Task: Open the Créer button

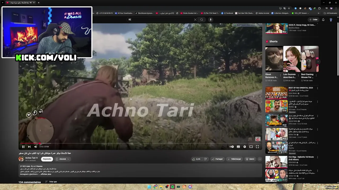Action: [313, 20]
